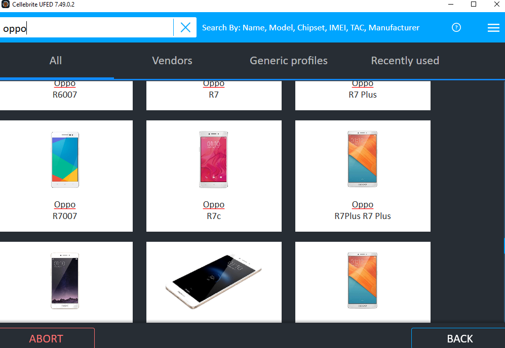Pick the dark starry-screen phone thumbnail
The width and height of the screenshot is (505, 348).
pyautogui.click(x=65, y=281)
